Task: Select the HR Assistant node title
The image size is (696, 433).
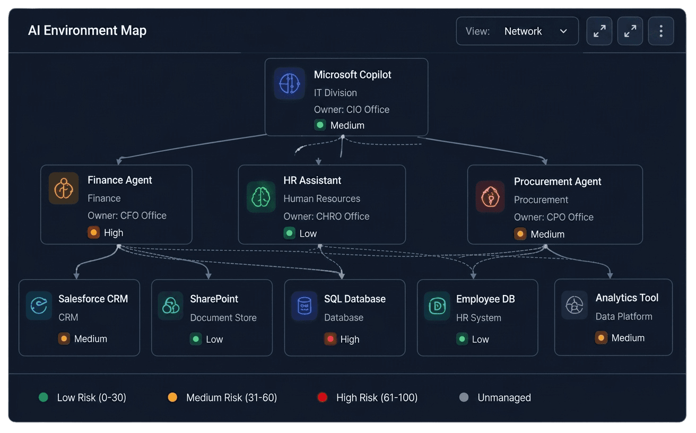Action: click(312, 180)
